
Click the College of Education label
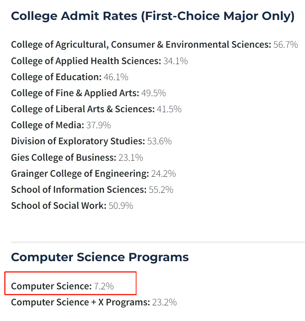tap(56, 77)
